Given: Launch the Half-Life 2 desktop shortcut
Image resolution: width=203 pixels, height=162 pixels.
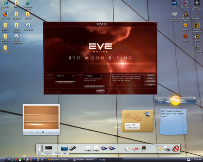Looking at the screenshot, I should point(186,27).
